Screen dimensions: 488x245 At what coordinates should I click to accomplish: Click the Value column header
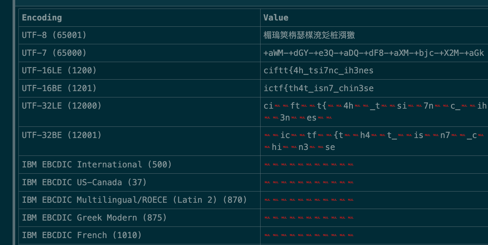276,18
